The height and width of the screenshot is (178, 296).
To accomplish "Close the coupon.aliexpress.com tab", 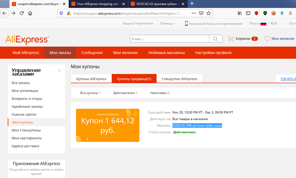I will point(64,4).
